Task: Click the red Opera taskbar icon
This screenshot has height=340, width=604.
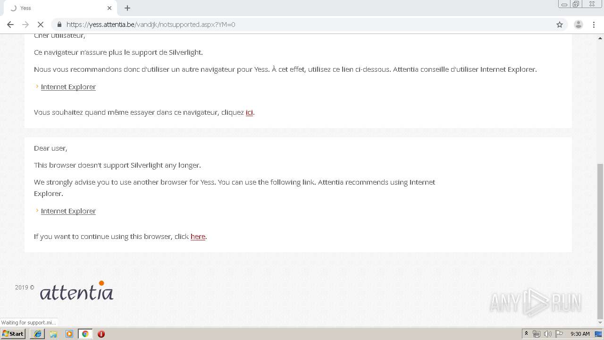Action: (x=101, y=334)
